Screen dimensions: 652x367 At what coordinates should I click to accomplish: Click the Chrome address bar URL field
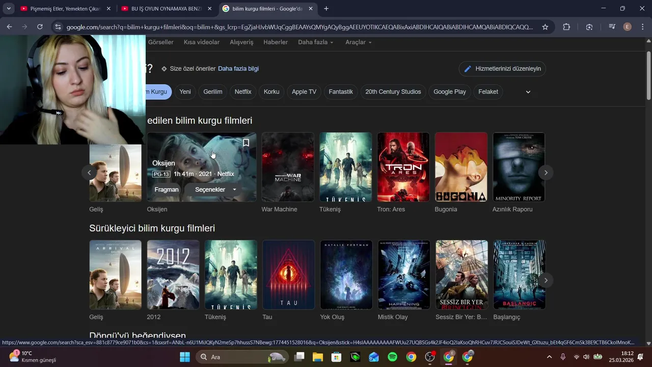[300, 27]
